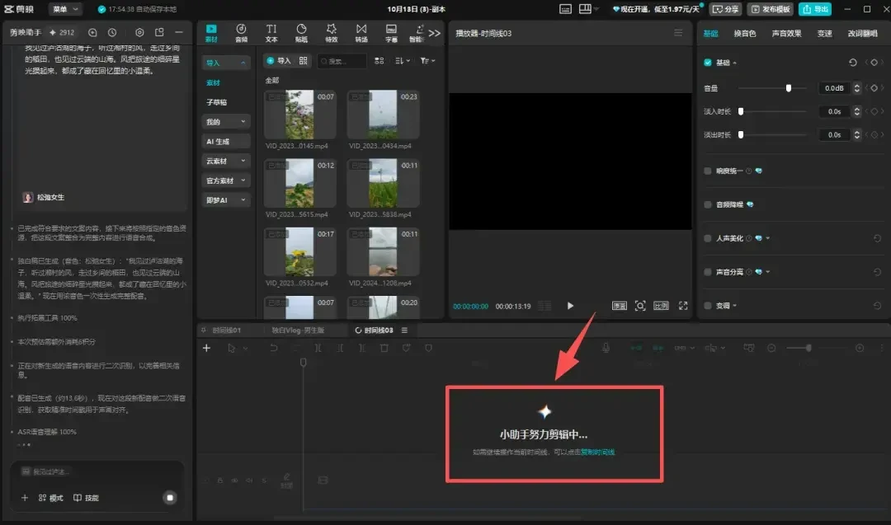
Task: Enter fullscreen preview in the player
Action: tap(683, 306)
